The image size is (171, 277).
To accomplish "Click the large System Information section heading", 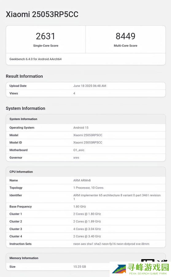I will [x=25, y=108].
